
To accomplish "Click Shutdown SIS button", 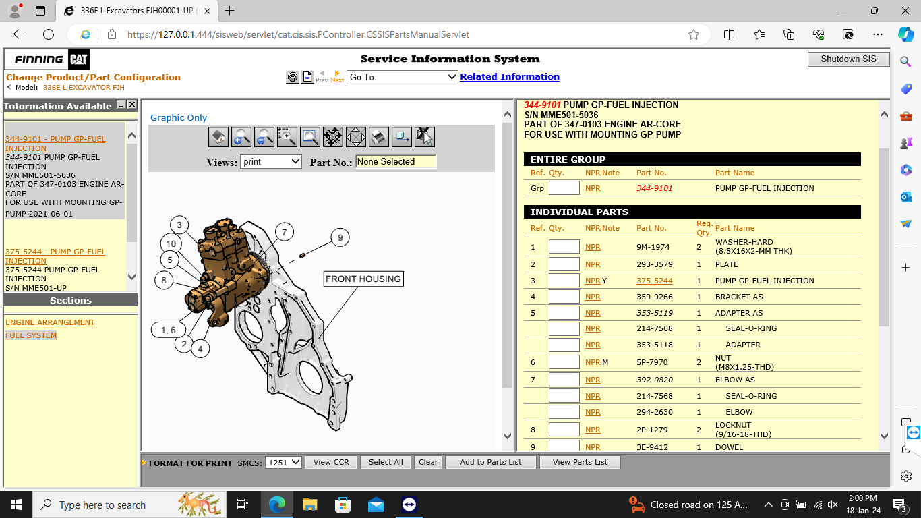I will 848,59.
